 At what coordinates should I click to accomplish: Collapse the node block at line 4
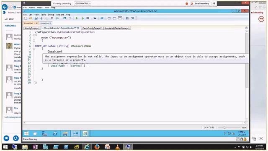34,41
